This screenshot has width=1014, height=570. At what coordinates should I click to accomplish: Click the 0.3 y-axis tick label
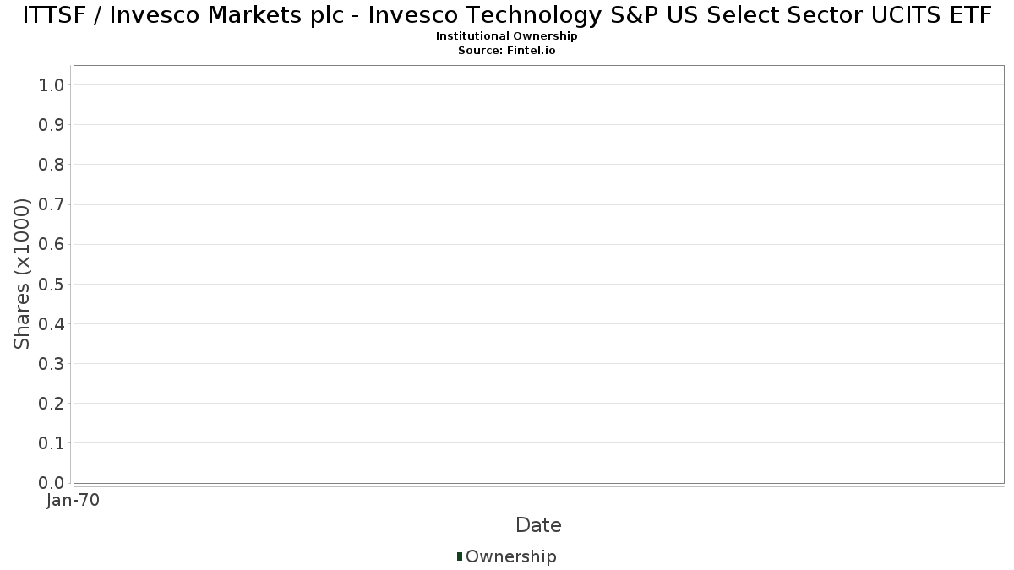[x=52, y=364]
